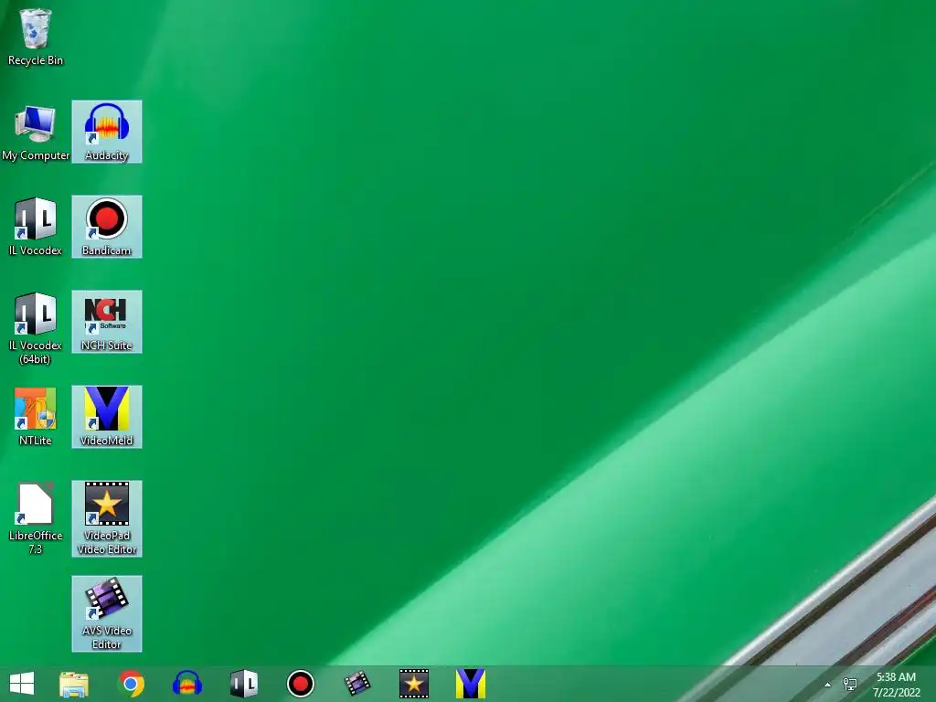The image size is (936, 702).
Task: Select the Bandicam desktop shortcut
Action: click(107, 227)
